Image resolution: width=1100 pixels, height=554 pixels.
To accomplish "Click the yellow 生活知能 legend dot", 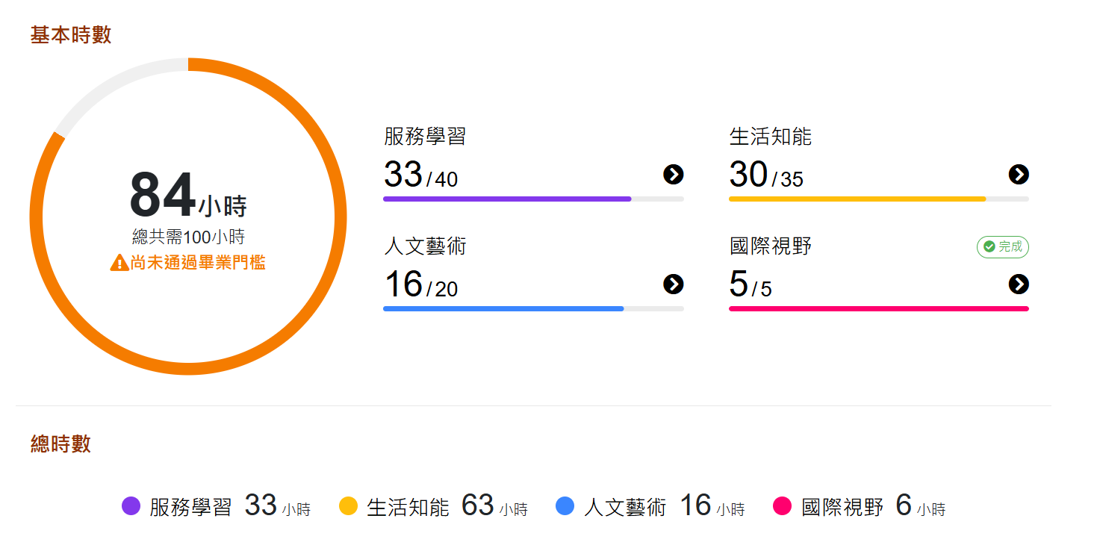I will point(348,506).
